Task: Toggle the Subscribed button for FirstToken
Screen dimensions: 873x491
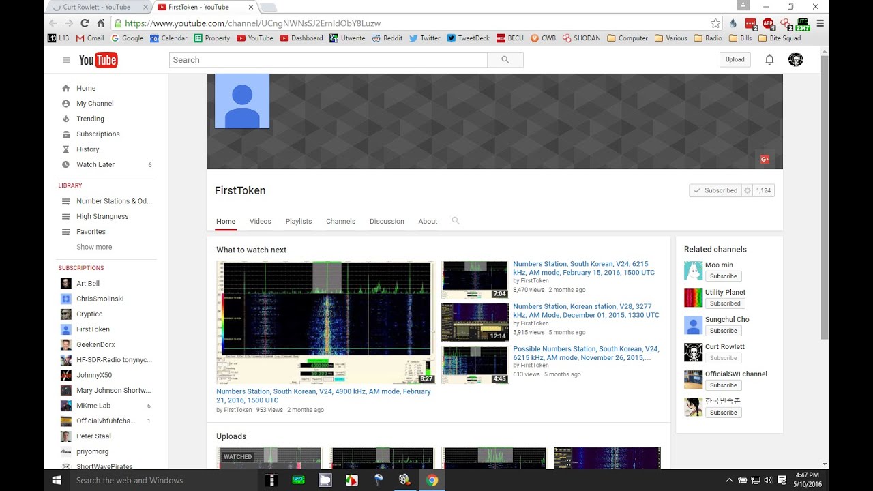Action: point(715,190)
